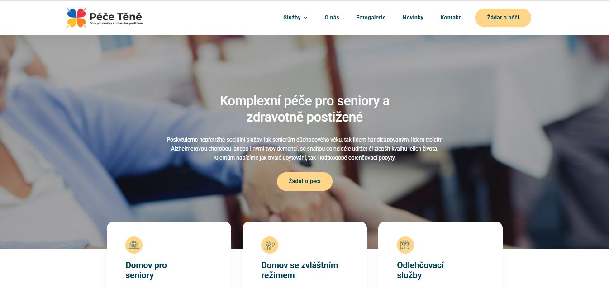609x288 pixels.
Task: Click the Žádat o péči header button
Action: click(x=503, y=18)
